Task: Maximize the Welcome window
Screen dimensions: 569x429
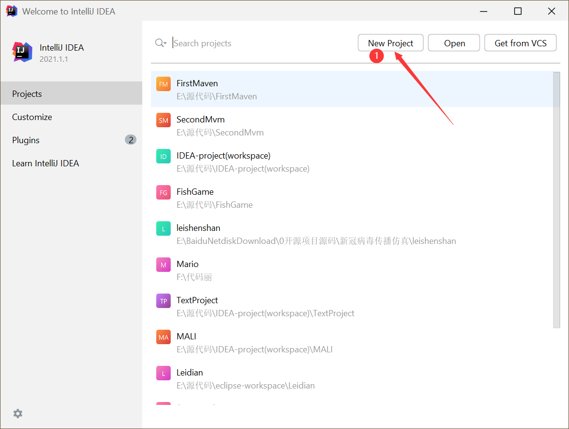Action: tap(518, 11)
